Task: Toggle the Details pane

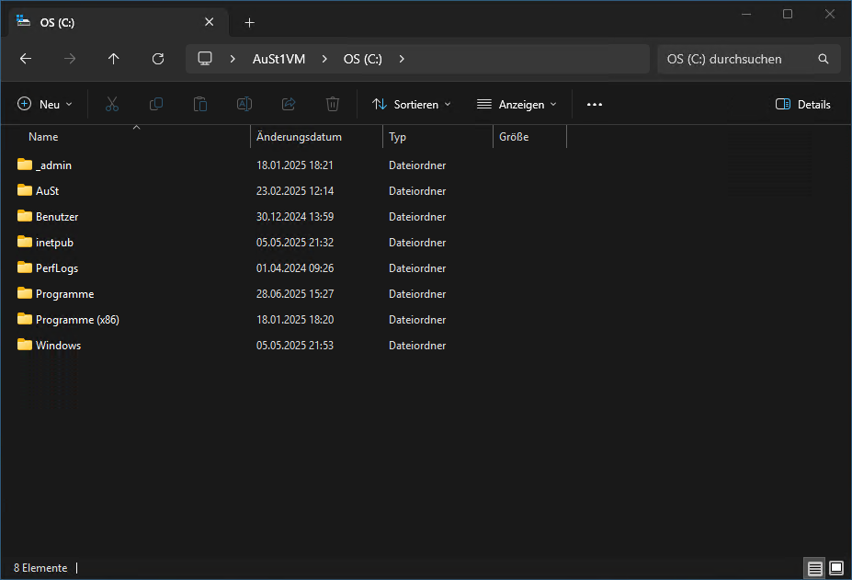Action: [803, 105]
